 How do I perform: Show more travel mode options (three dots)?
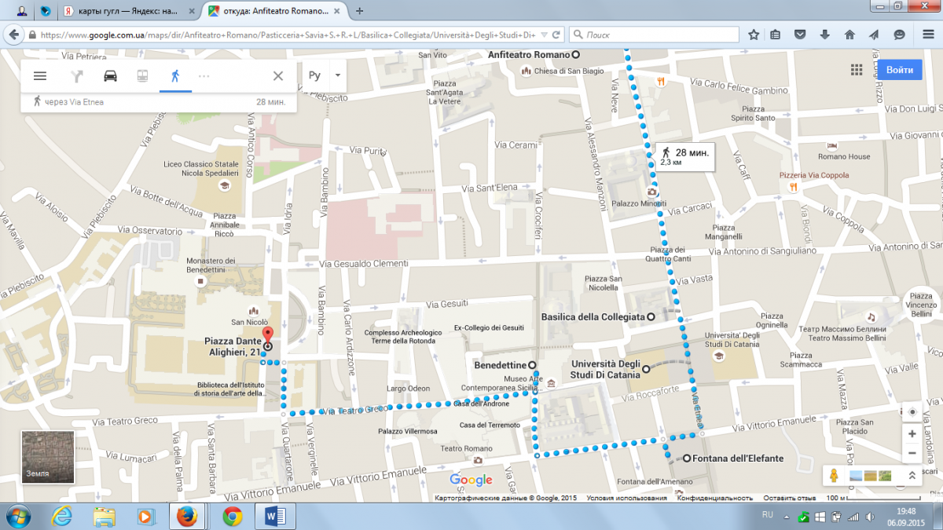click(x=204, y=76)
